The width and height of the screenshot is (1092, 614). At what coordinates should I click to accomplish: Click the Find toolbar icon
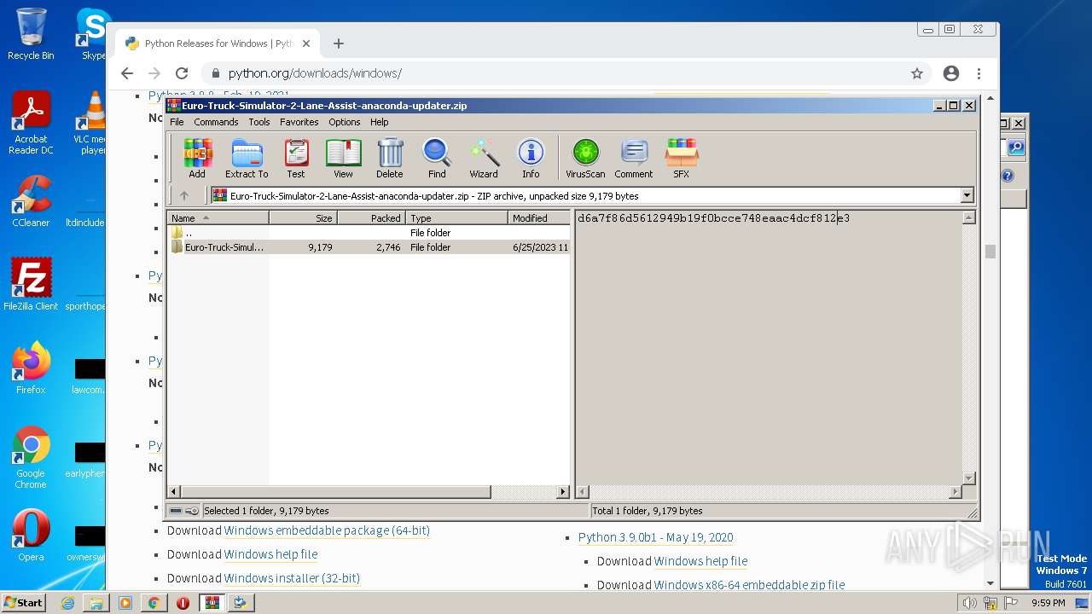pos(437,159)
